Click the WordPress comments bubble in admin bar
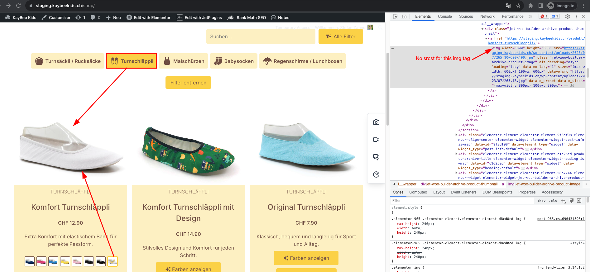 click(95, 17)
